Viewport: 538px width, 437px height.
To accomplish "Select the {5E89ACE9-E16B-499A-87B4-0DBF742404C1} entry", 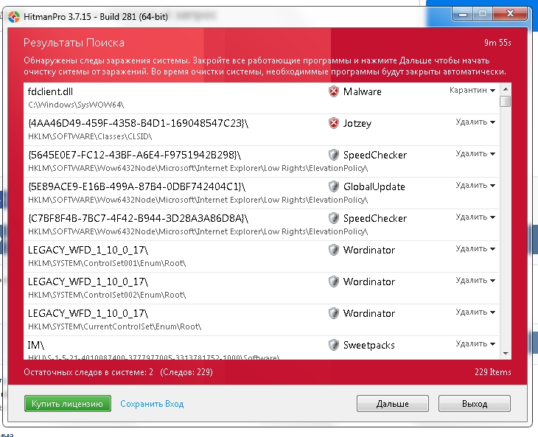I will click(x=261, y=193).
